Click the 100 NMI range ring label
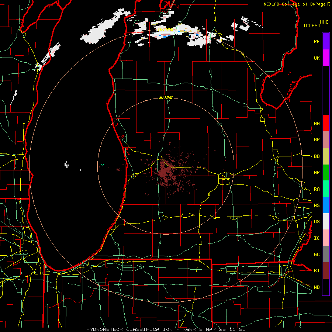This screenshot has width=332, height=332. [166, 29]
